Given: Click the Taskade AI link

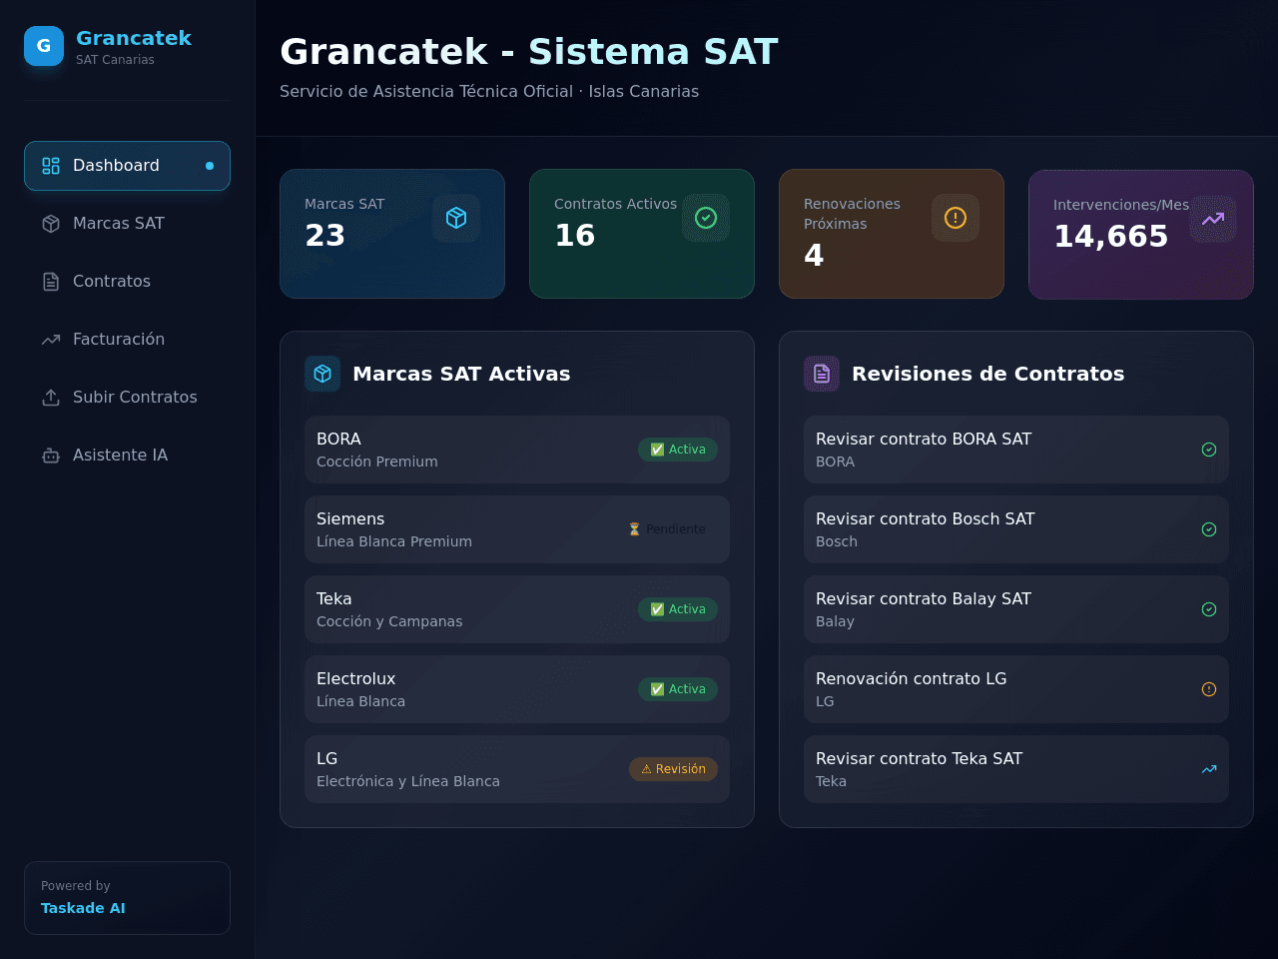Looking at the screenshot, I should click(83, 908).
